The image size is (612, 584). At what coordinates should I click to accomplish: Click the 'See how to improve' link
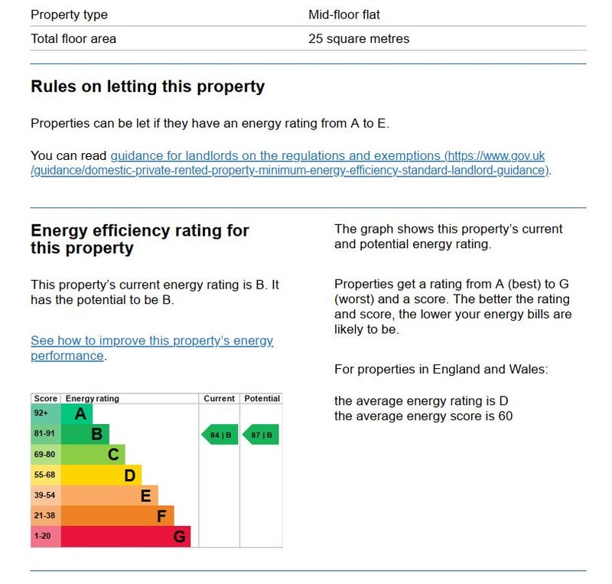[x=151, y=341]
